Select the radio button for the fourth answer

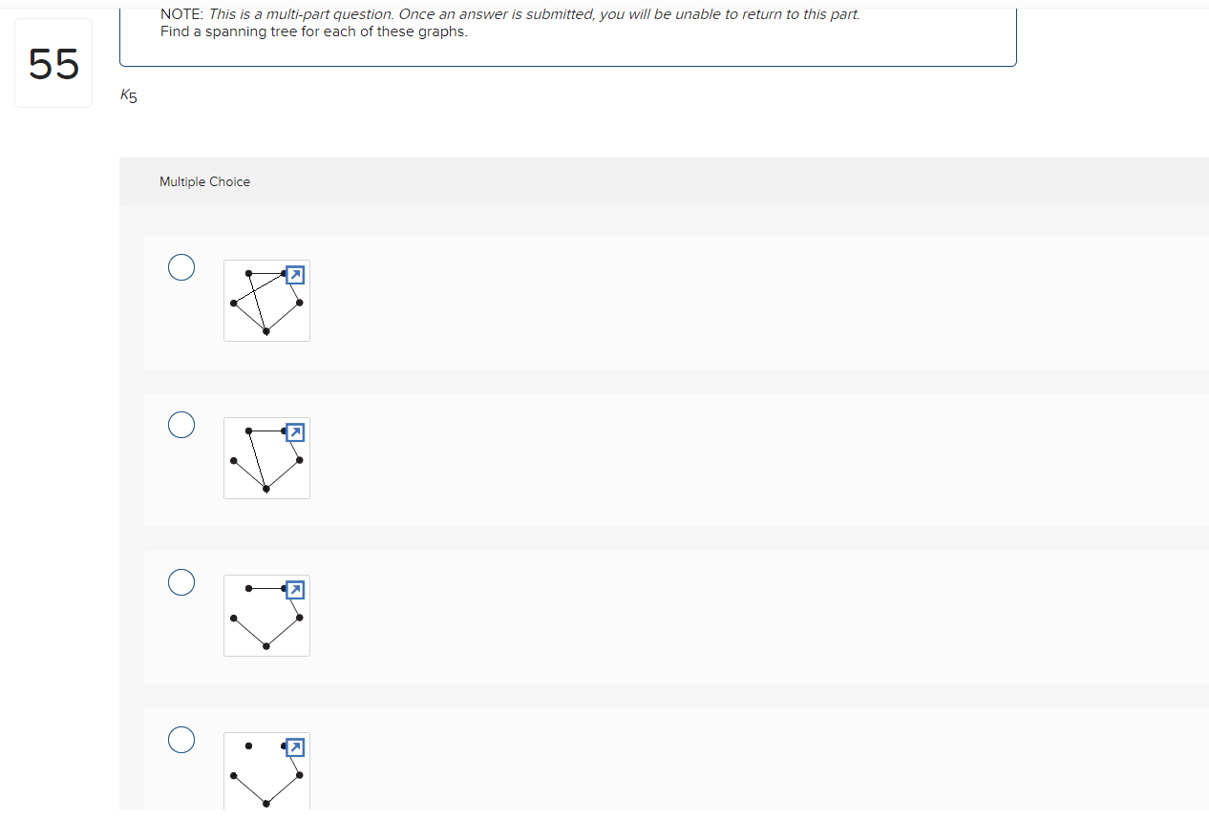[x=181, y=740]
